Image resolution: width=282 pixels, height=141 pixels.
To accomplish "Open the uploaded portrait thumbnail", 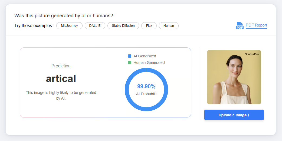I will (234, 77).
